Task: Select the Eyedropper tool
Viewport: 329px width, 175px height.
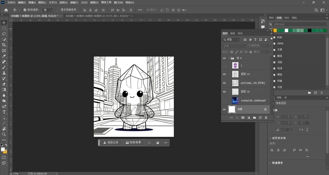Action: tap(4, 56)
